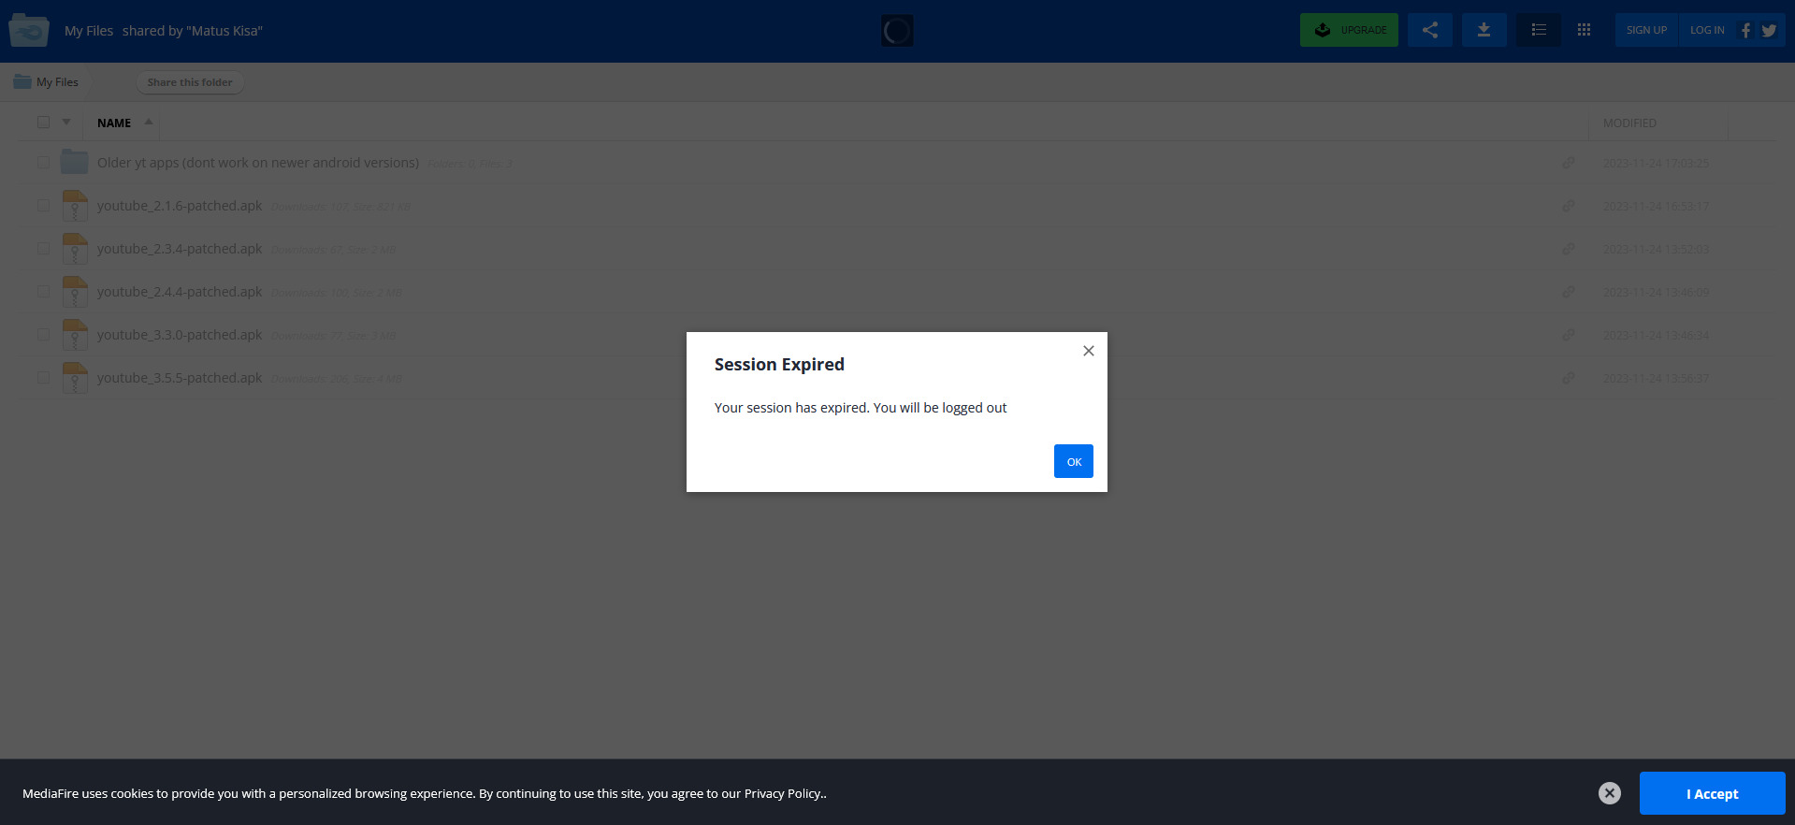1795x825 pixels.
Task: Click the My Files folder icon in breadcrumb
Action: pos(22,81)
